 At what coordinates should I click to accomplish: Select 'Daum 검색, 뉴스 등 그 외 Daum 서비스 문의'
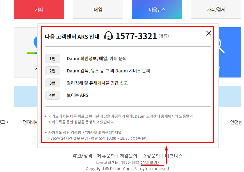point(108,71)
